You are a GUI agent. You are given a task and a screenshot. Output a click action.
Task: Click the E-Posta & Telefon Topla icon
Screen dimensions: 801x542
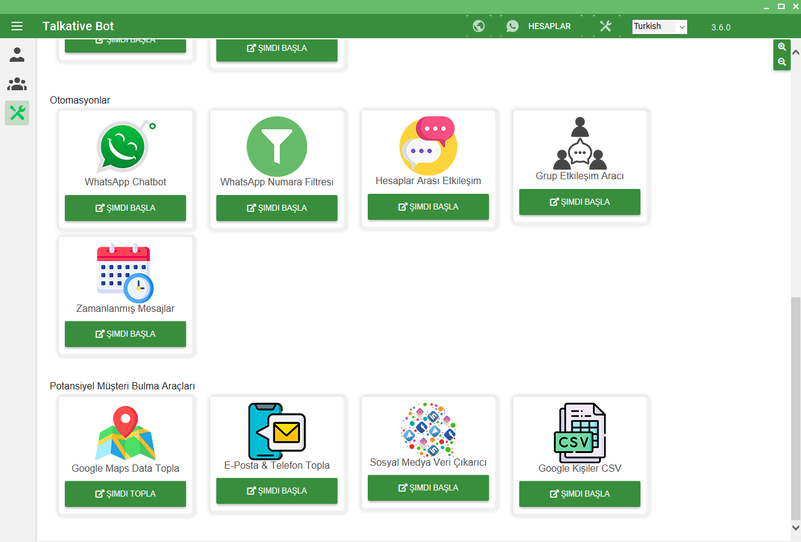pos(277,431)
